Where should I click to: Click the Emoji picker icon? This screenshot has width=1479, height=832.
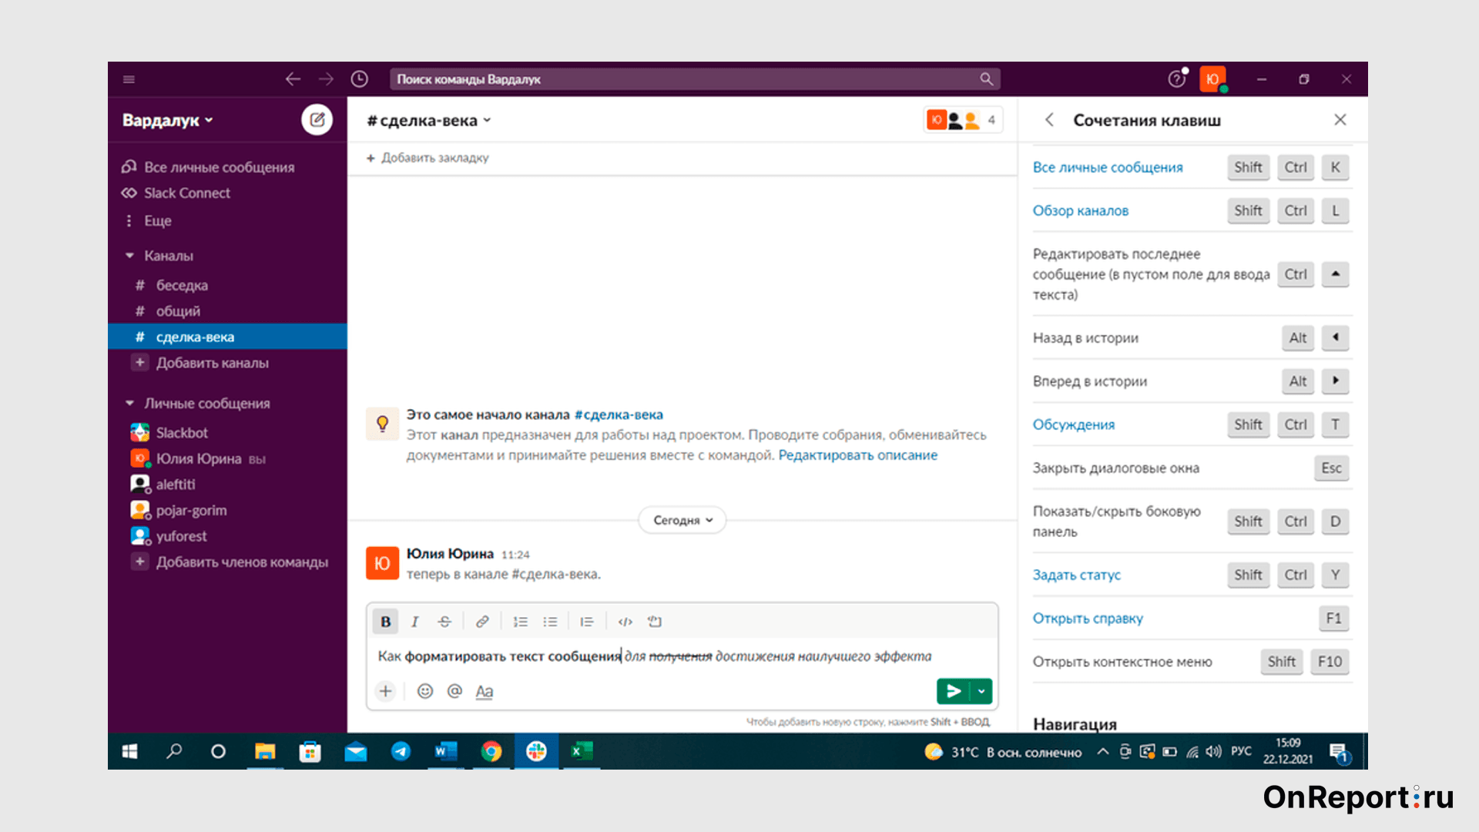(x=423, y=691)
